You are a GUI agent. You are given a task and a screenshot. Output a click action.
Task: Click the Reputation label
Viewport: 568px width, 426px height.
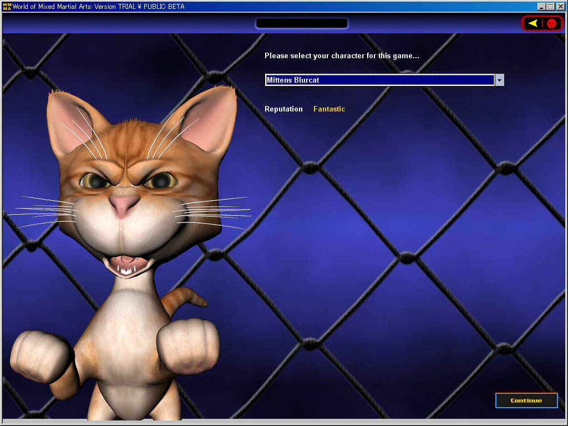(283, 109)
